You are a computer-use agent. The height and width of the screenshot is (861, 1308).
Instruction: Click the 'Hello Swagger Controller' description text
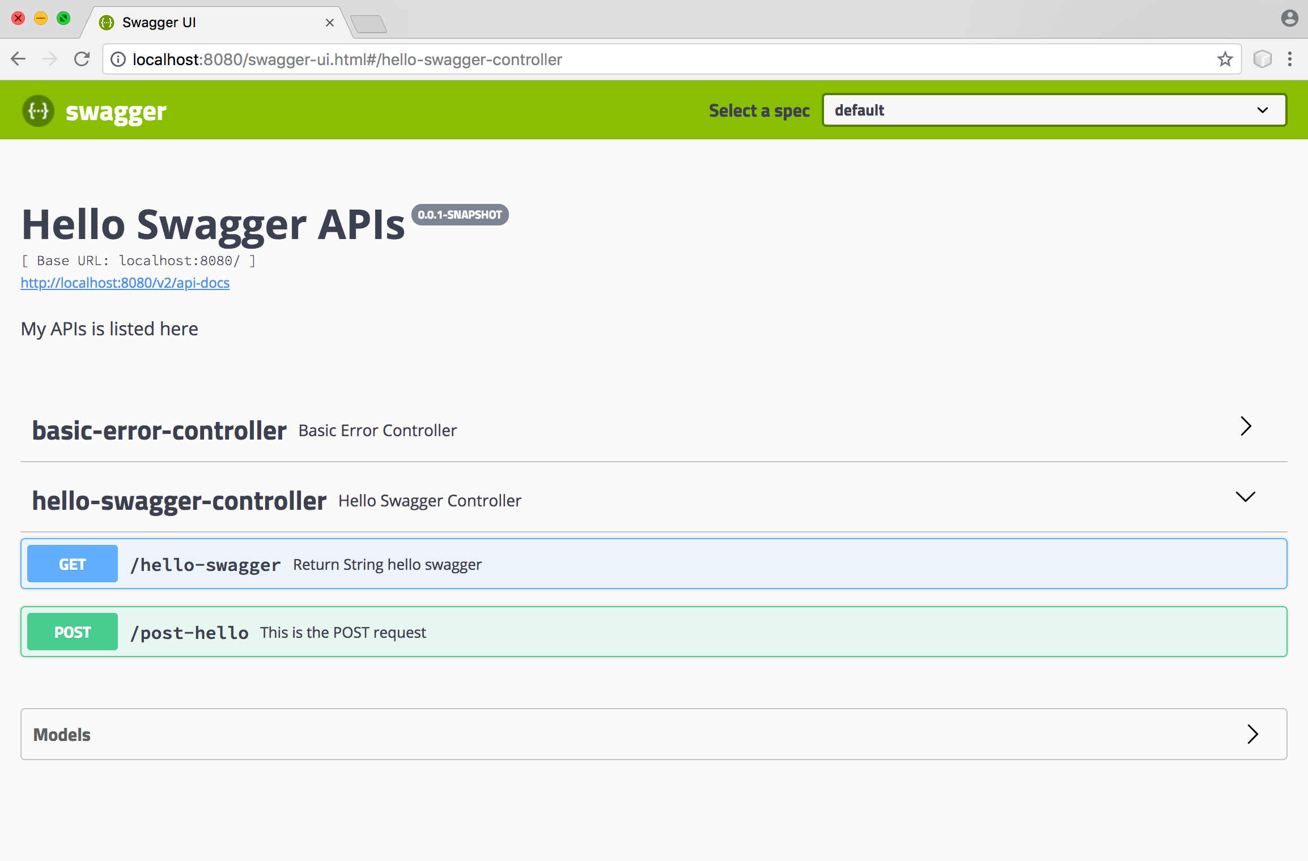point(430,501)
